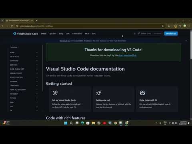This screenshot has width=192, height=144.
Task: Bookmark this page with star icon
Action: [x=163, y=26]
